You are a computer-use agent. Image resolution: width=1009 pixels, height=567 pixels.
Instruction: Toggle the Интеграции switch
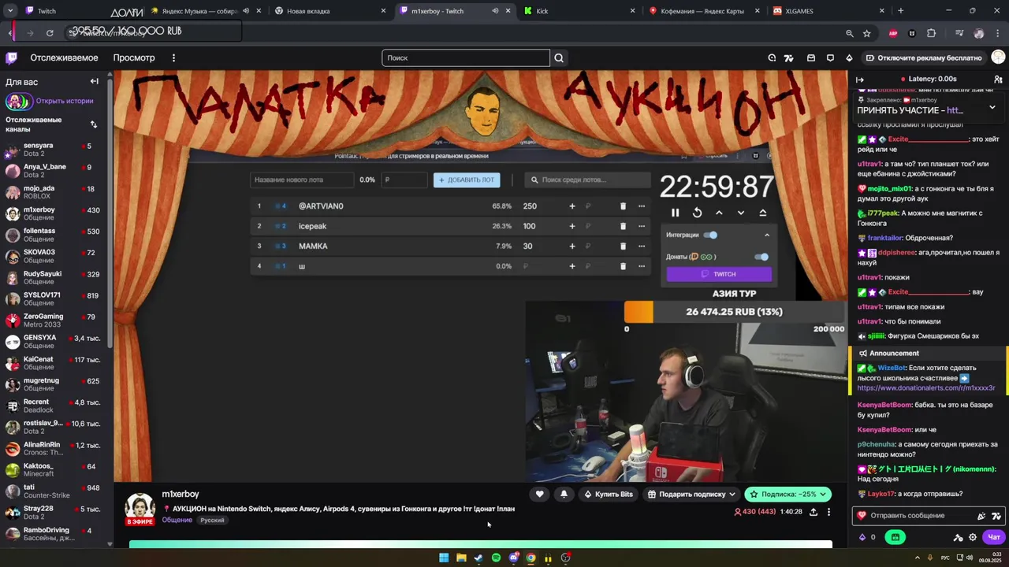click(x=710, y=235)
